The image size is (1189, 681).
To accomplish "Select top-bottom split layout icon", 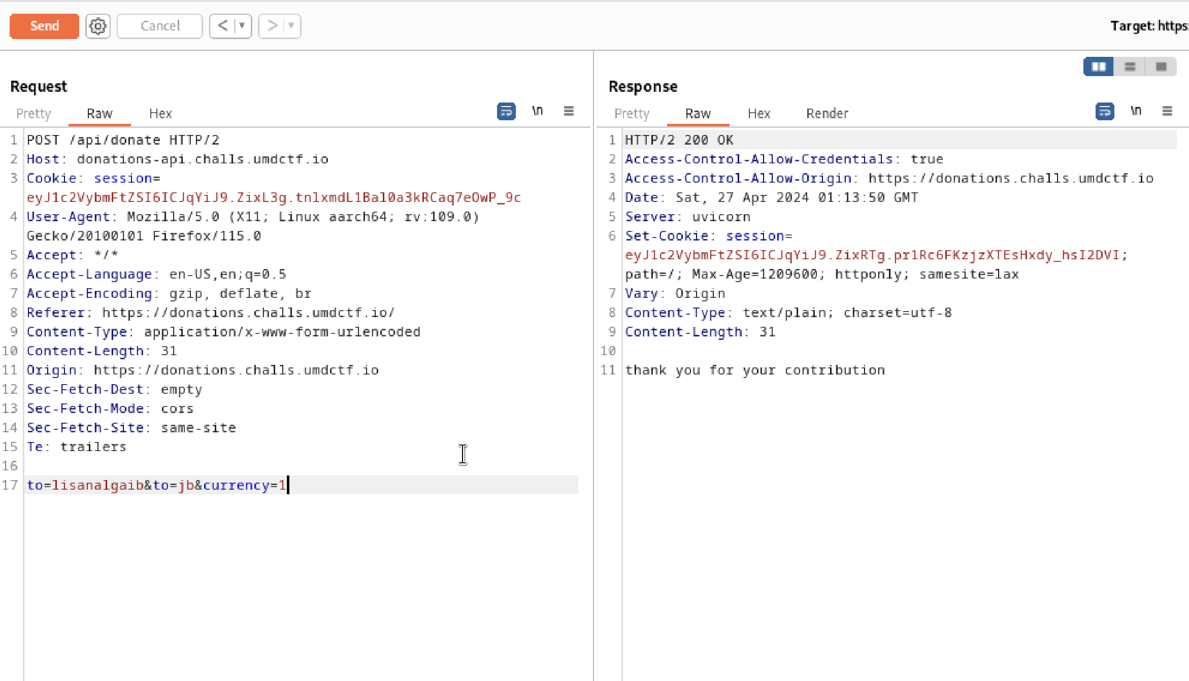I will 1130,66.
